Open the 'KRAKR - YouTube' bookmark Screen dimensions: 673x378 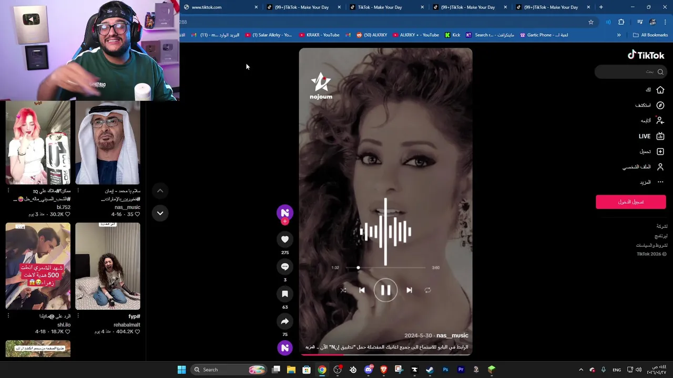pyautogui.click(x=319, y=35)
